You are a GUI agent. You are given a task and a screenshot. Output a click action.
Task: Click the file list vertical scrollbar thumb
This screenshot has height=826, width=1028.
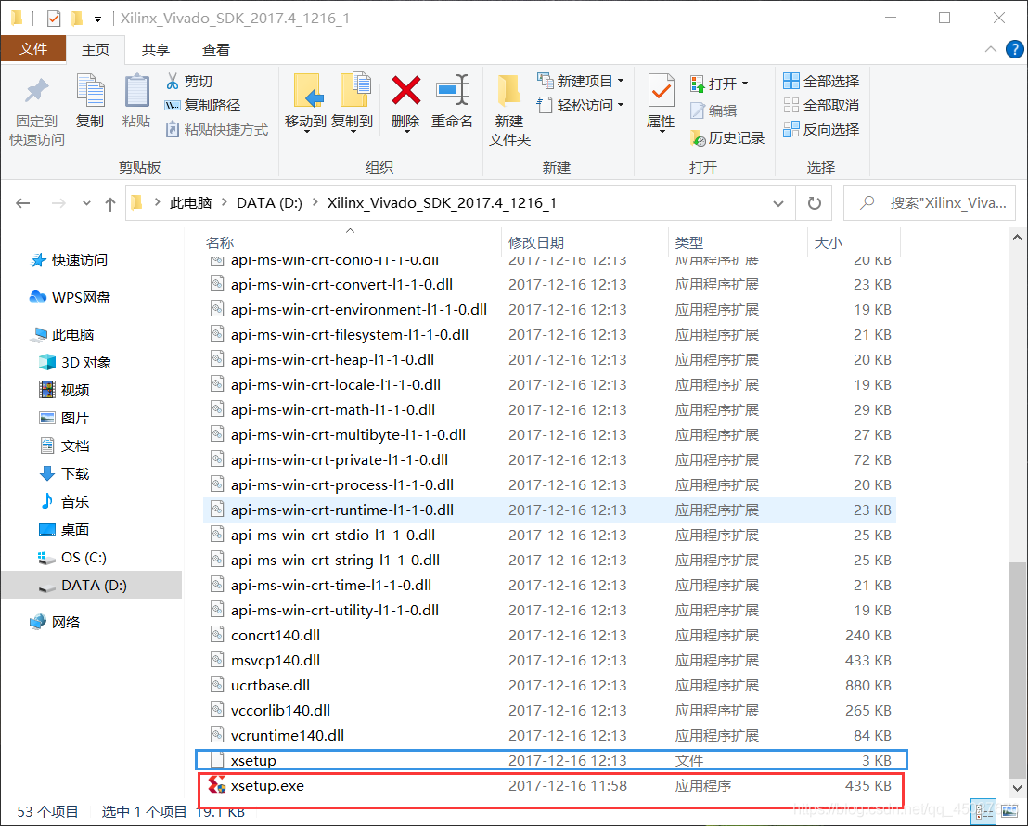pos(1018,668)
